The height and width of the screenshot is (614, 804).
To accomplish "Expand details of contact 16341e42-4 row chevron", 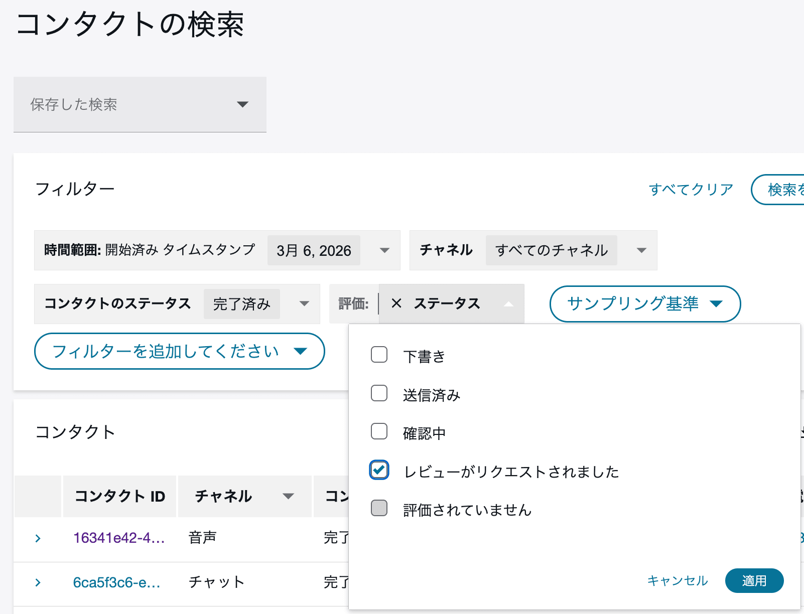I will coord(38,538).
